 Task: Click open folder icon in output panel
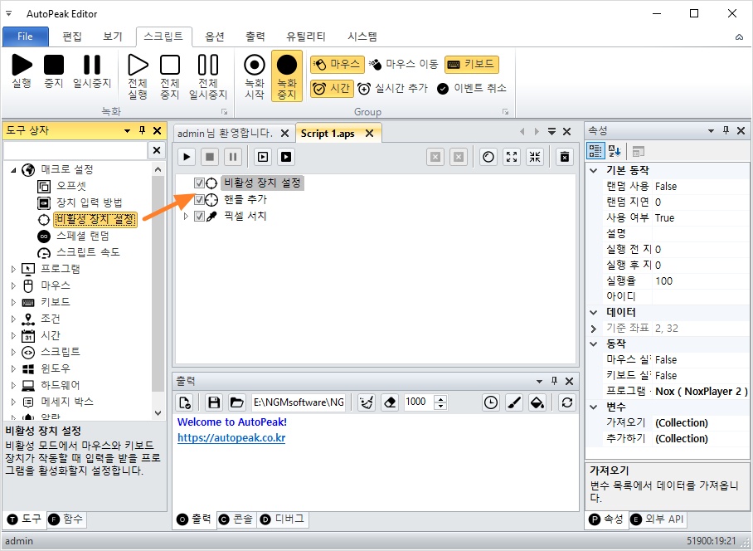pyautogui.click(x=236, y=402)
